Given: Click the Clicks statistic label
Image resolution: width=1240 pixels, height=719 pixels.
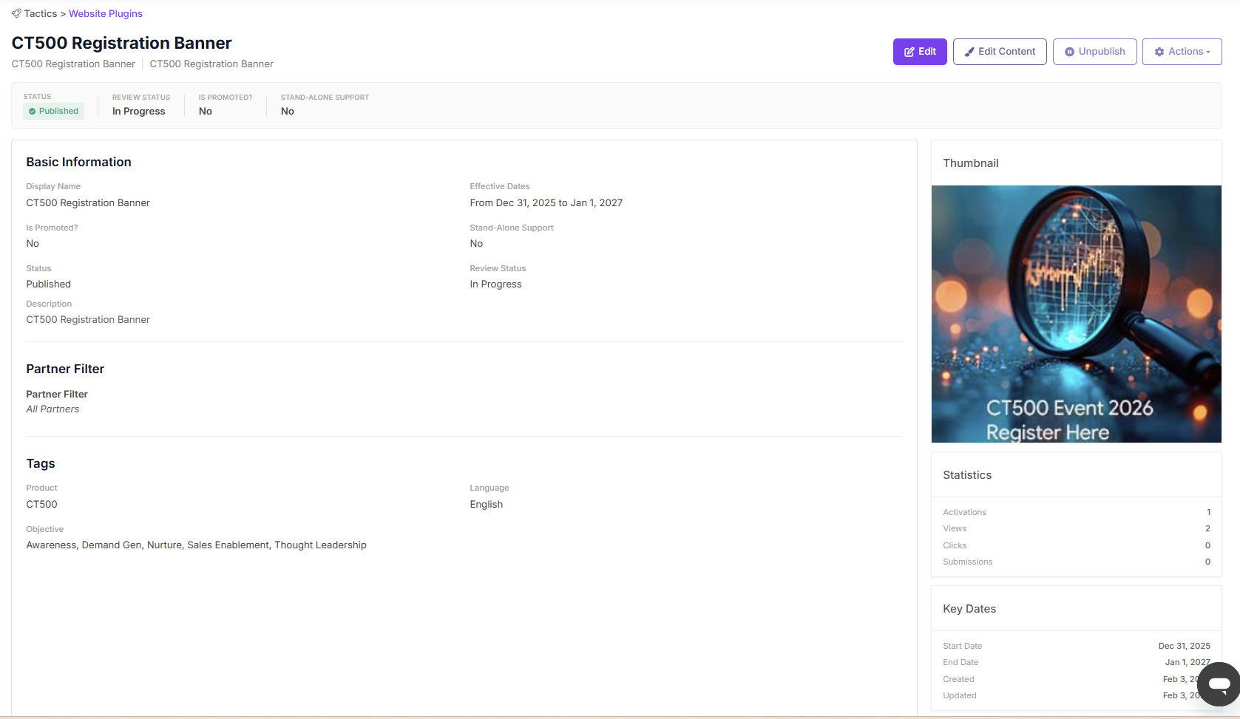Looking at the screenshot, I should (x=955, y=545).
